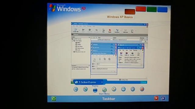
Task: Click the green circular button on the bottom bar
Action: (x=54, y=99)
